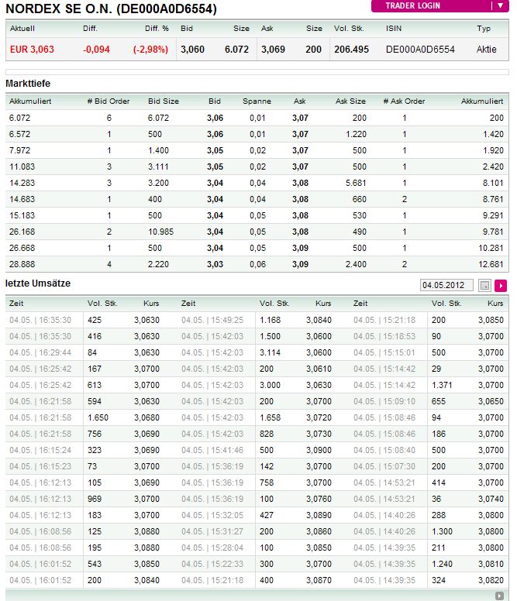Click the trade volume 1.240 at 14:39:35
517x601 pixels.
coord(443,564)
